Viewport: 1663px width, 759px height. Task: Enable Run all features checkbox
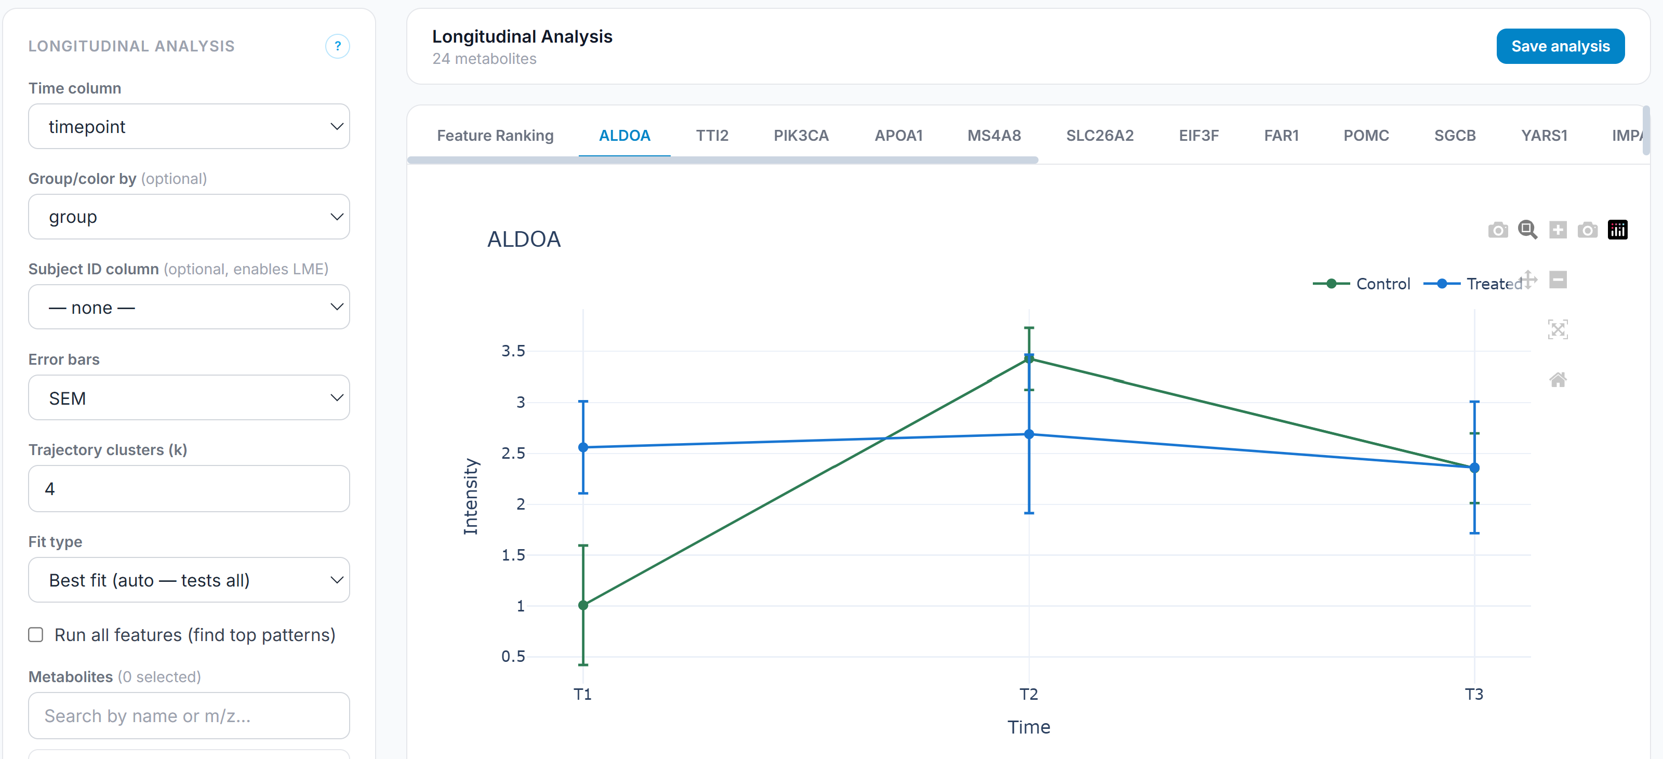(x=36, y=635)
